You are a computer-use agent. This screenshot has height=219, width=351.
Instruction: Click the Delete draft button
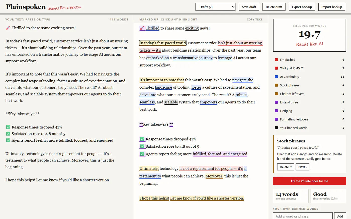click(x=274, y=7)
